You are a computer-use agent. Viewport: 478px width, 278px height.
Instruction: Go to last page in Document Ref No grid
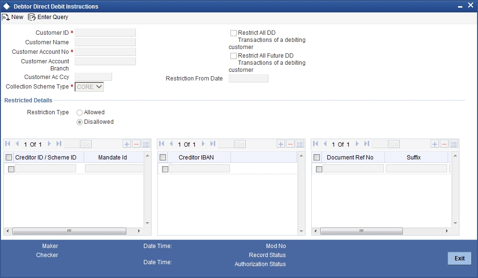(x=367, y=144)
